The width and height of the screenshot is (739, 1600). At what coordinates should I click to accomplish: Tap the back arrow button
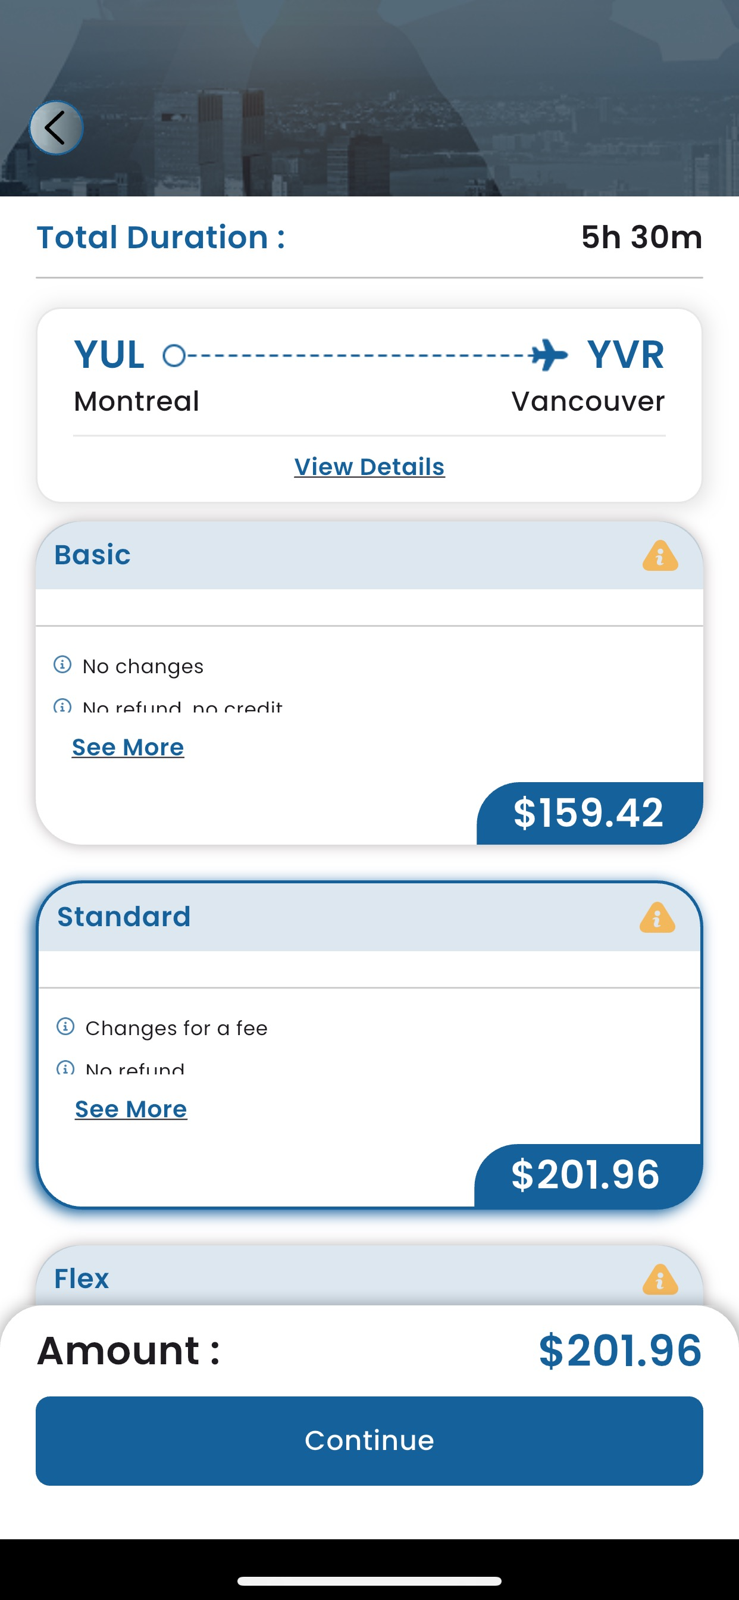tap(56, 128)
